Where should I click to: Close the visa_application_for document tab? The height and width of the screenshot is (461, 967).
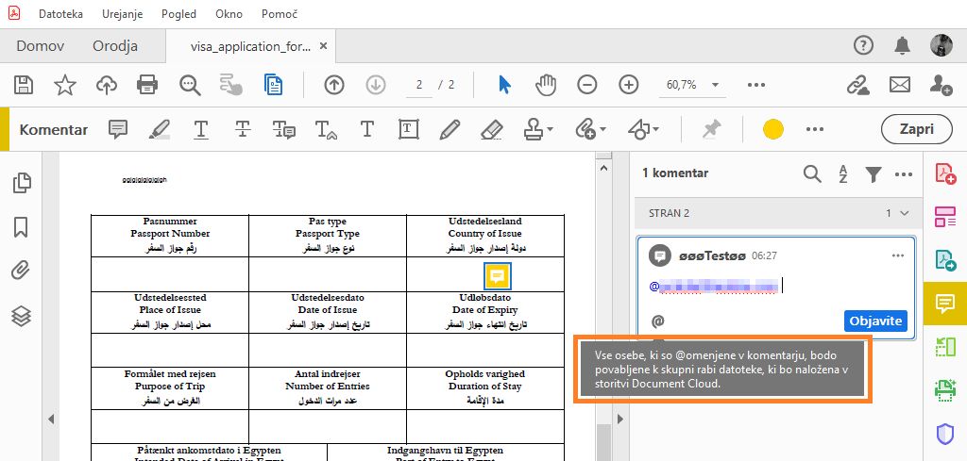[x=324, y=46]
